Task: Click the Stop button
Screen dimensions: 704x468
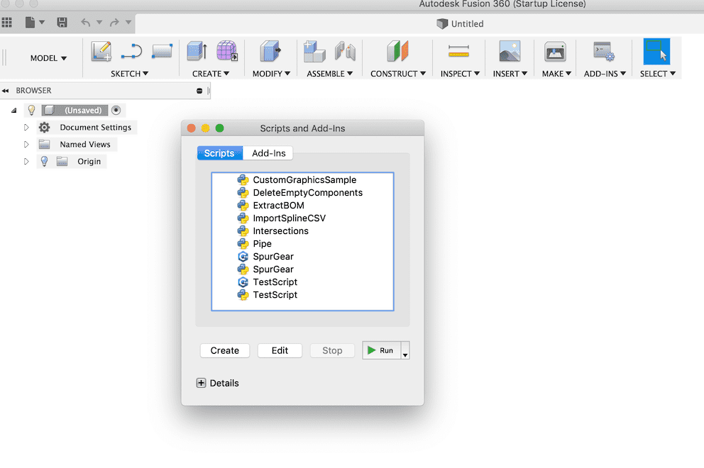Action: (332, 350)
